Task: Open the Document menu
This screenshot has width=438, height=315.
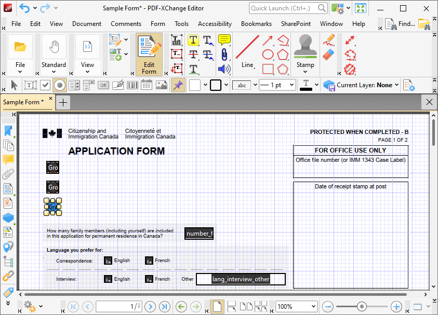Action: coord(87,24)
